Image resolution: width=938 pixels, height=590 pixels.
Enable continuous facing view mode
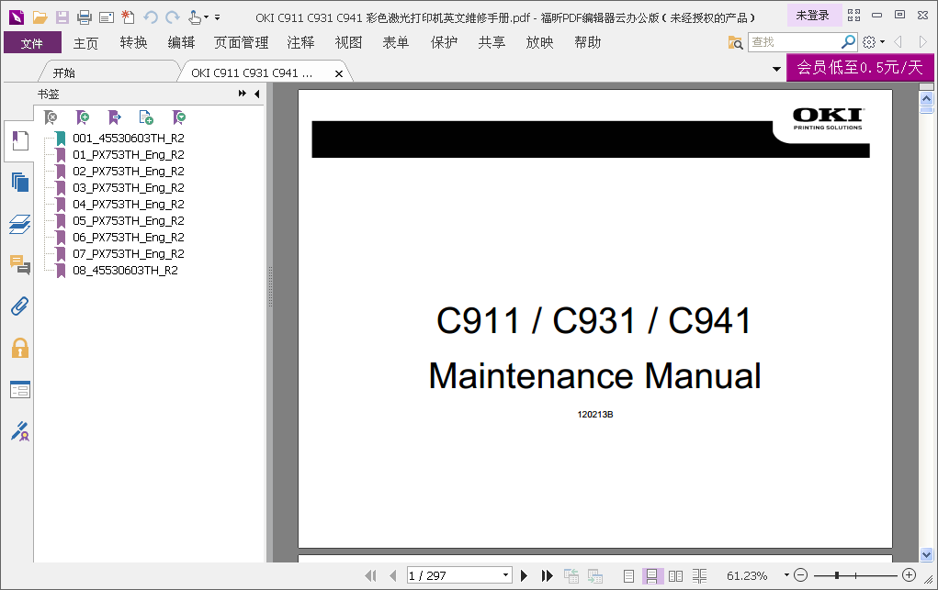(x=699, y=575)
